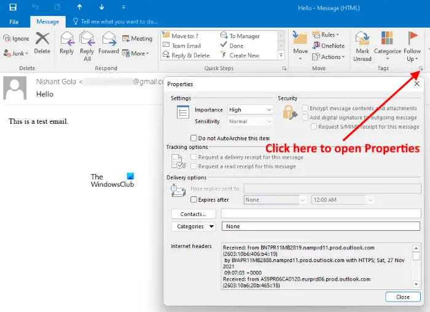This screenshot has height=312, width=430.
Task: Choose the Done quick step
Action: tap(232, 46)
